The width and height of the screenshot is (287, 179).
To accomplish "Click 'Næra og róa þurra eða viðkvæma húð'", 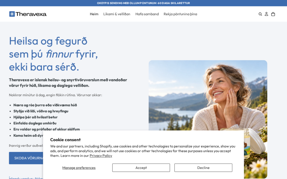I will [45, 105].
